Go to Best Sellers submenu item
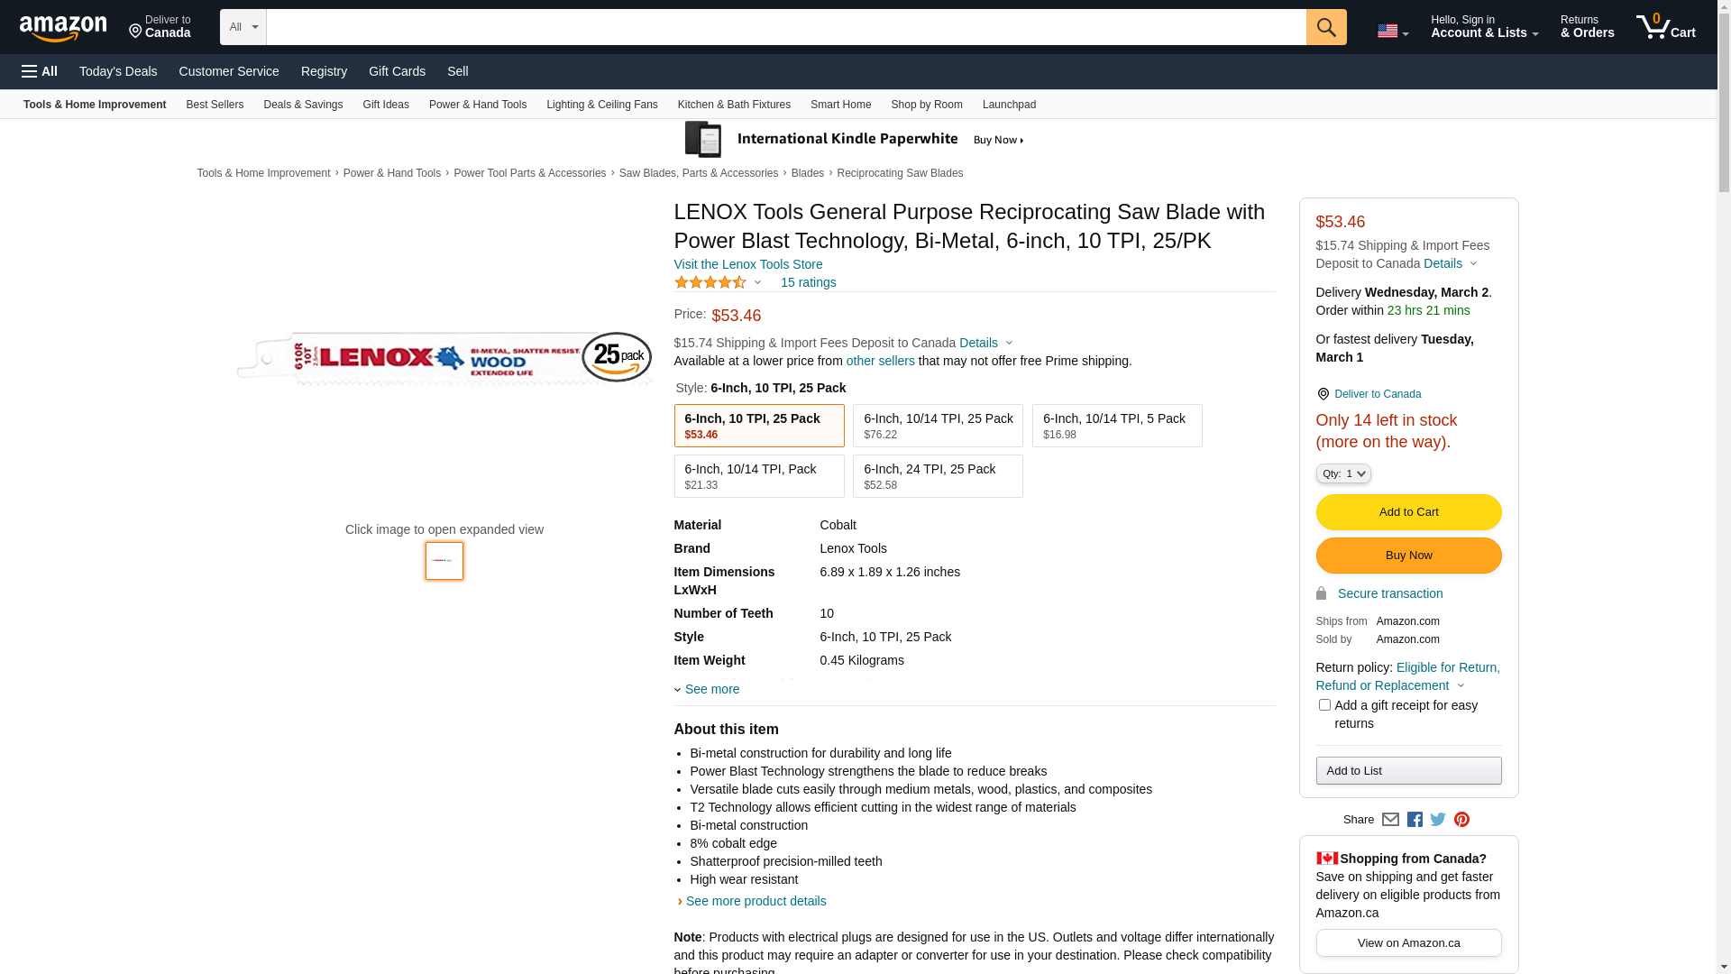 tap(215, 105)
